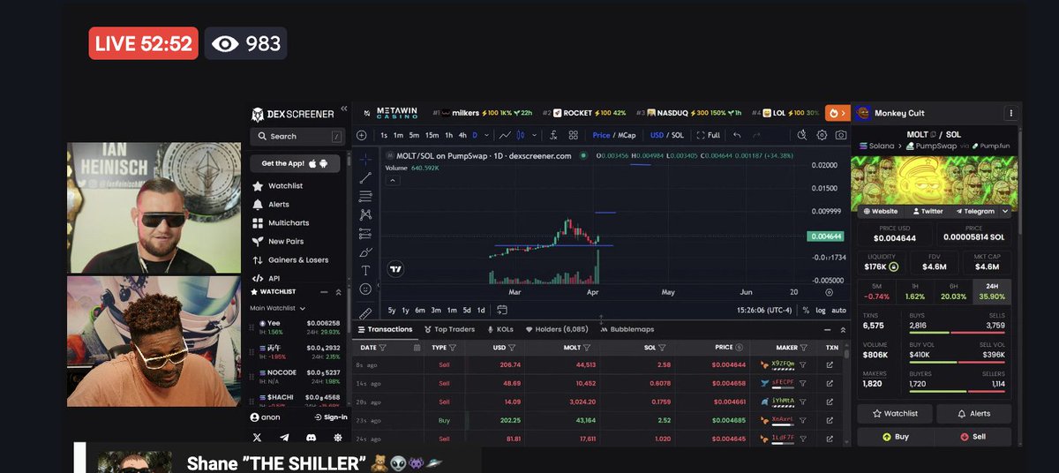Open the Bubblemaps tab
Viewport: 1059px width, 473px height.
627,329
